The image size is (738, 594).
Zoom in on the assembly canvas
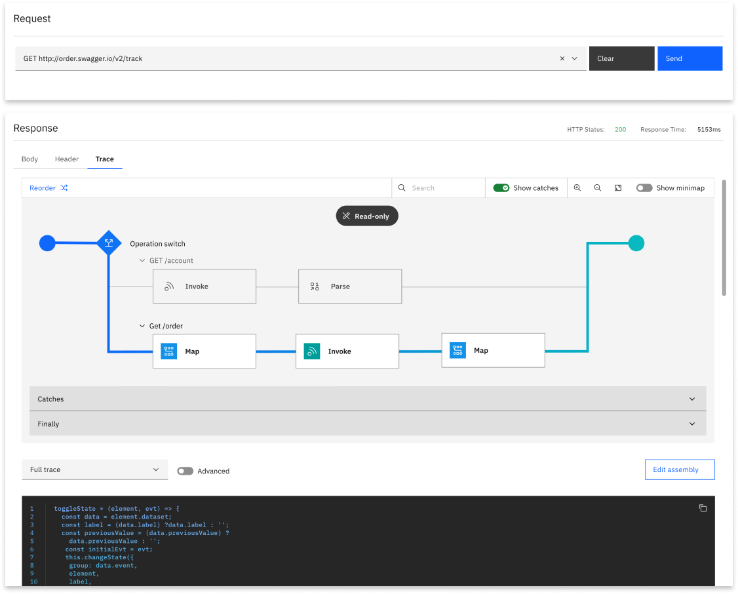coord(577,188)
